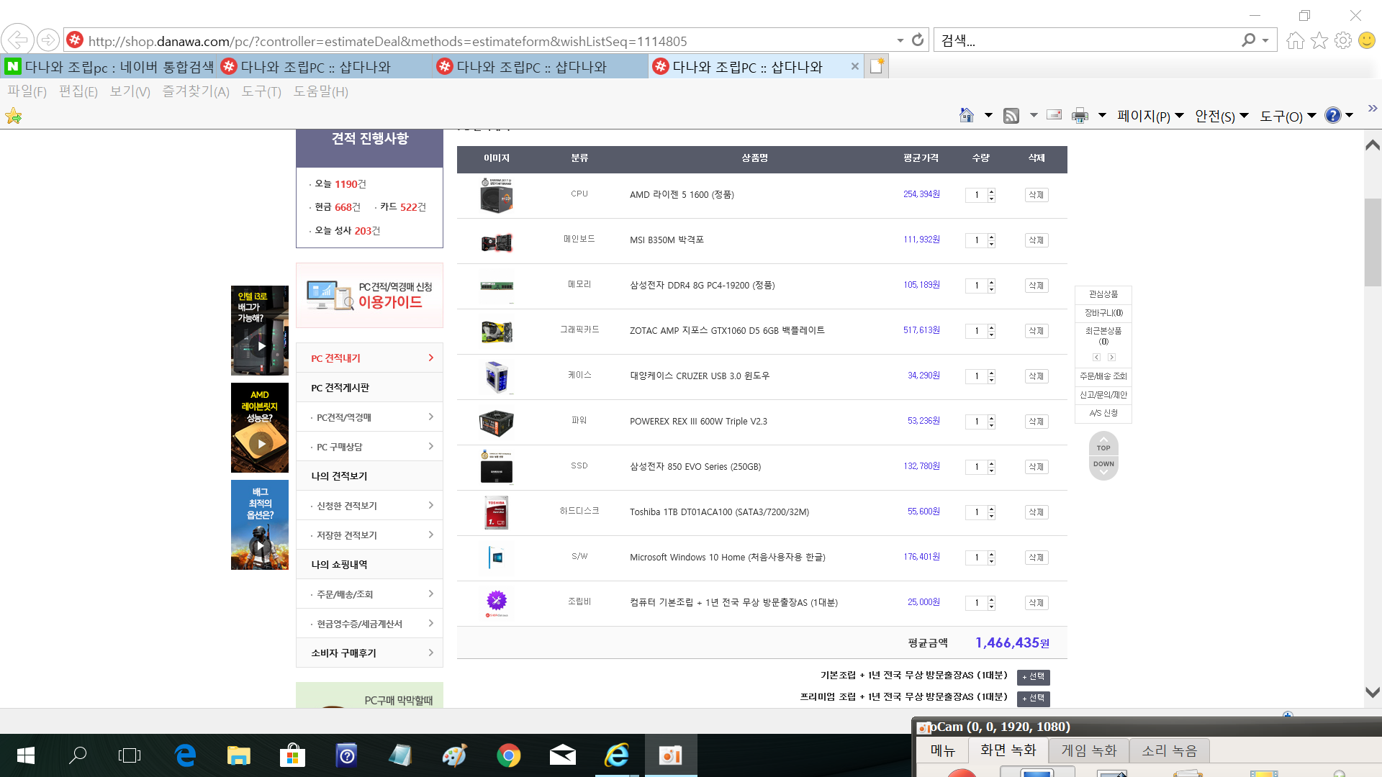Delete the 대양케이스 CRUZER row
This screenshot has width=1382, height=777.
(x=1036, y=376)
